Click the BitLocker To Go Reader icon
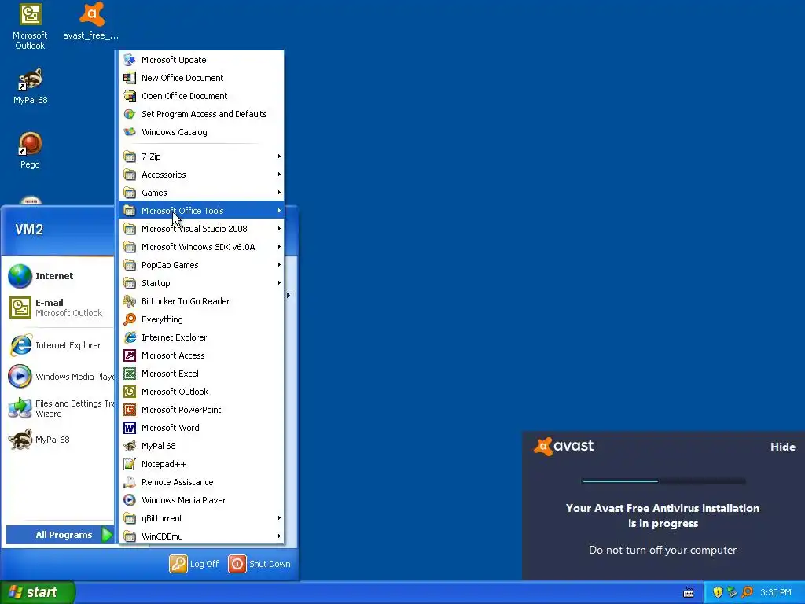 point(130,301)
